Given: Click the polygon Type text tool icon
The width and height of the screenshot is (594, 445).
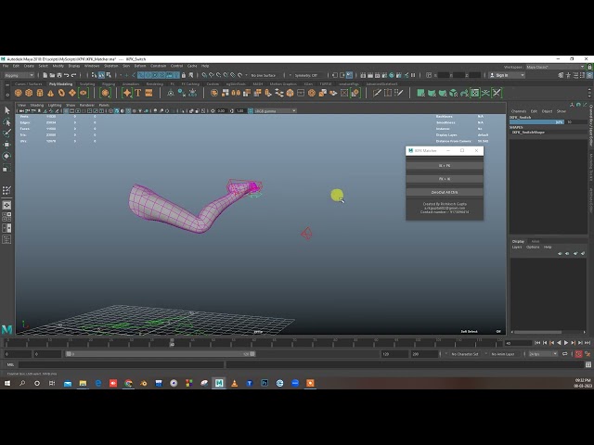Looking at the screenshot, I should tap(138, 93).
